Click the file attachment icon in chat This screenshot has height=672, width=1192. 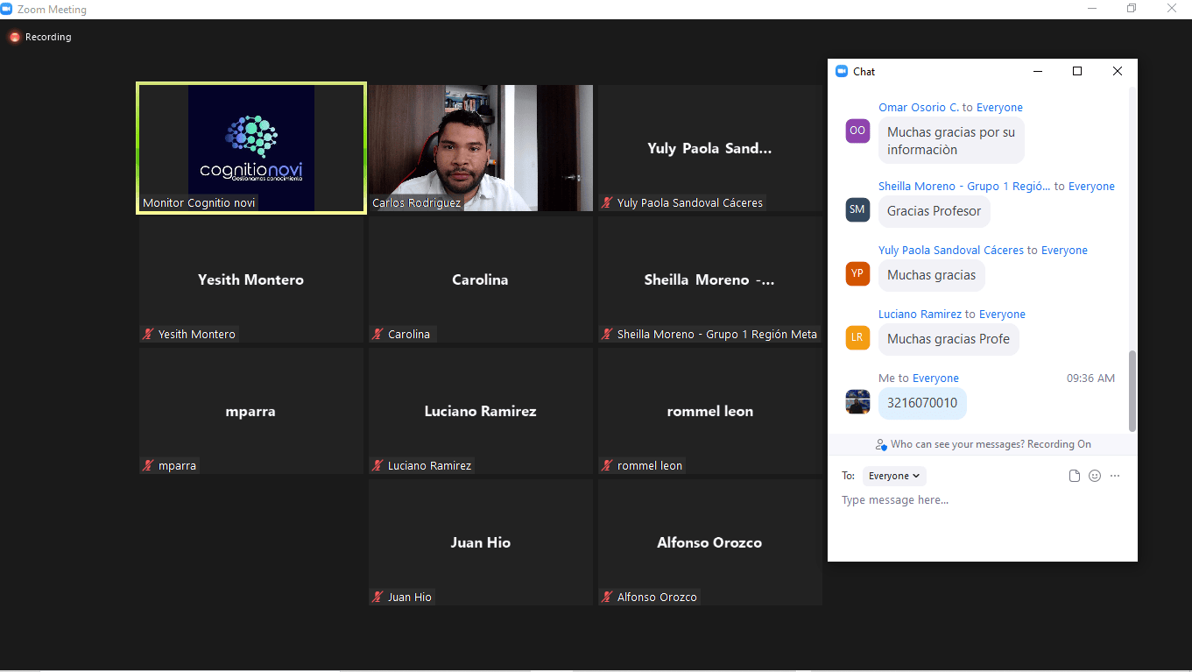[1075, 476]
